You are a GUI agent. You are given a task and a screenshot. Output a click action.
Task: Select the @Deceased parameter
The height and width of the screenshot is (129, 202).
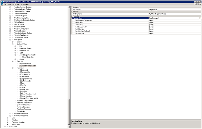point(24,70)
